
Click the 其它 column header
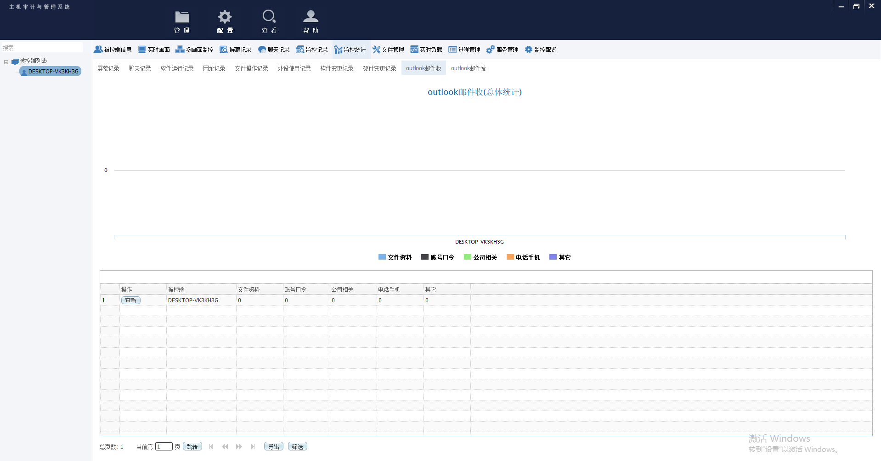coord(447,289)
